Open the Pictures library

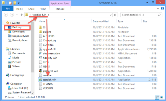pyautogui.click(x=17, y=62)
